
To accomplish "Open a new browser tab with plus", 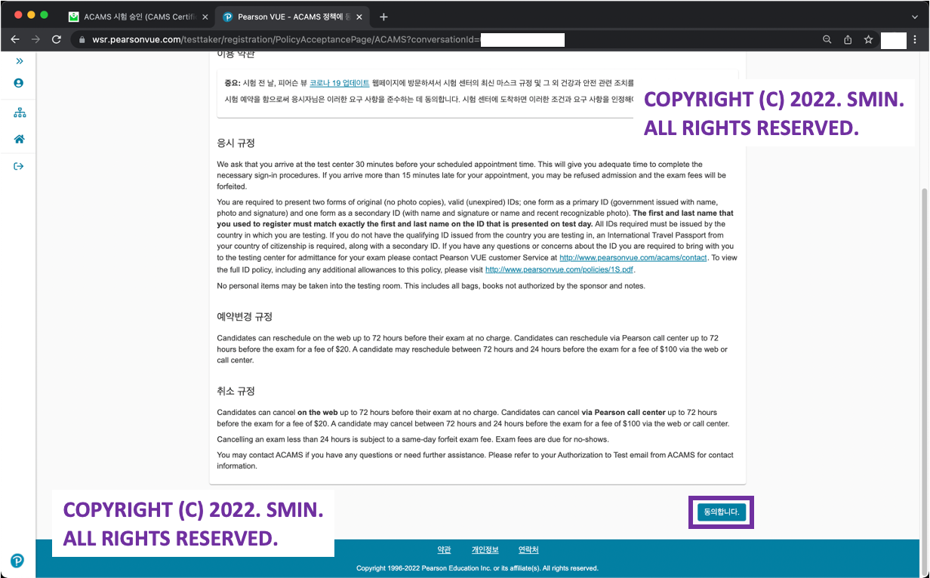I will tap(383, 17).
